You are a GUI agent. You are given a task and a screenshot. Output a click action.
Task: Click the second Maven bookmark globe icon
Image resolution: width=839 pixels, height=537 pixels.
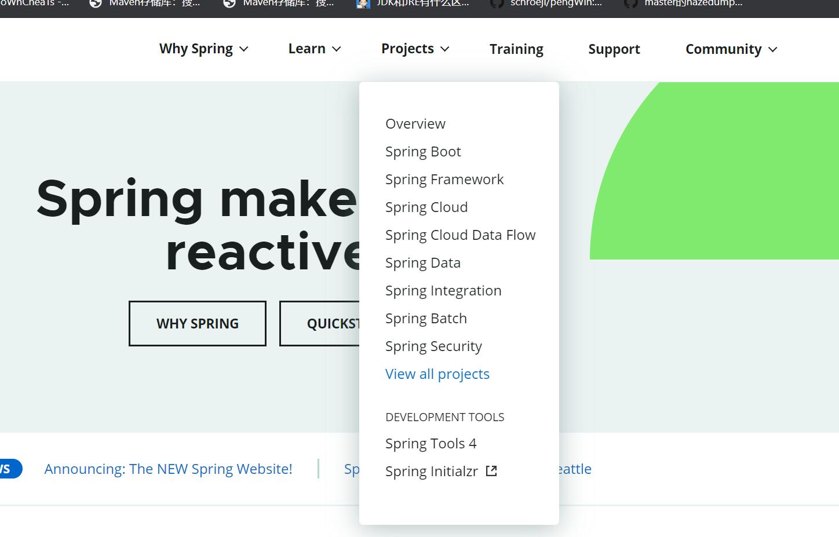tap(229, 3)
